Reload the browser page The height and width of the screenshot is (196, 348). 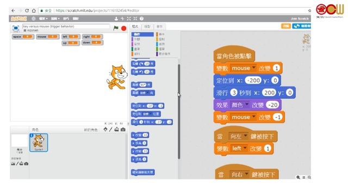pyautogui.click(x=27, y=10)
